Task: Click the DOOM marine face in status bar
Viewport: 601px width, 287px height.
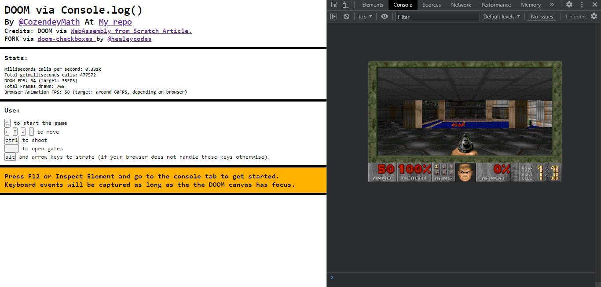Action: [465, 172]
